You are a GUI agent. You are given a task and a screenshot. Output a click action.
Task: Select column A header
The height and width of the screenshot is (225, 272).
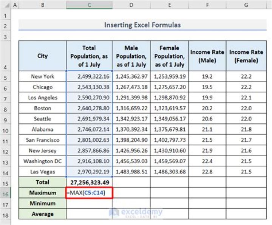click(15, 5)
